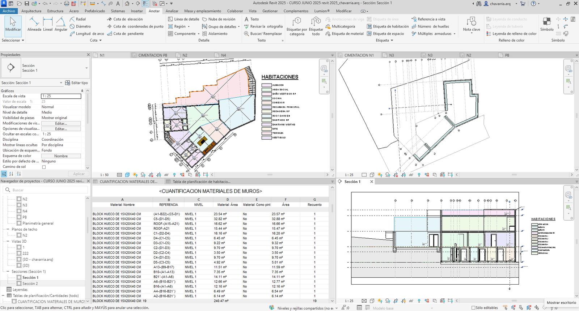Run Revisar la ortografía
Image resolution: width=579 pixels, height=311 pixels.
coord(263,26)
